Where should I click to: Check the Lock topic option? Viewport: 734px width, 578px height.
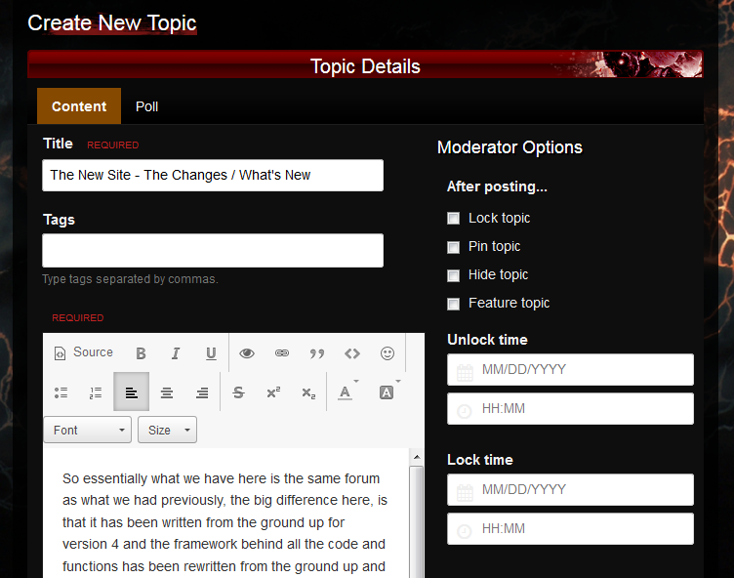pyautogui.click(x=453, y=219)
